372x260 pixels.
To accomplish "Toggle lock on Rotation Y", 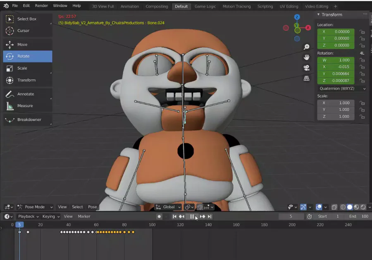I will click(x=362, y=74).
